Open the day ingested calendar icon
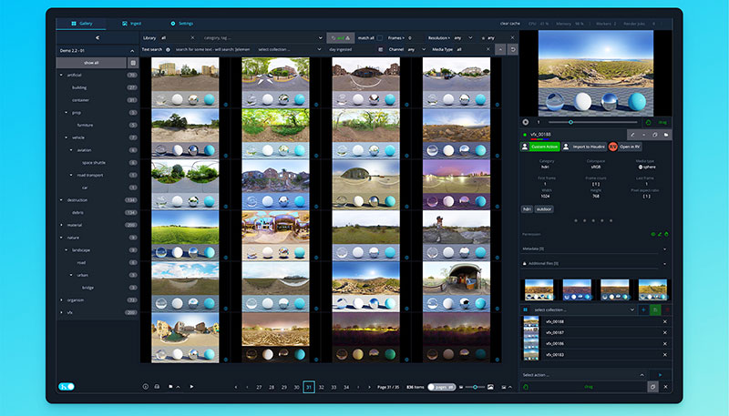The width and height of the screenshot is (729, 416). tap(380, 50)
